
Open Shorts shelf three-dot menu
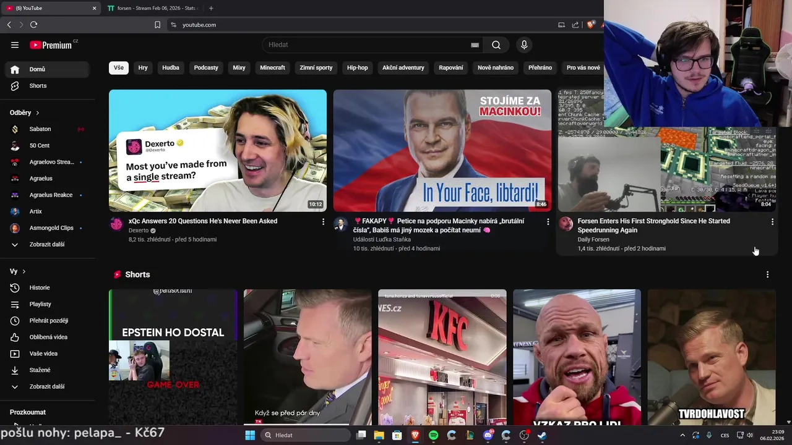767,274
